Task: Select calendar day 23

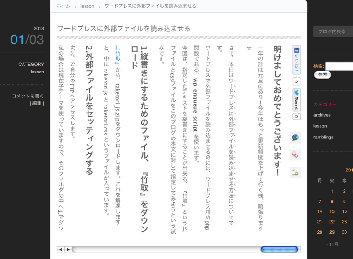Action: [x=345, y=222]
